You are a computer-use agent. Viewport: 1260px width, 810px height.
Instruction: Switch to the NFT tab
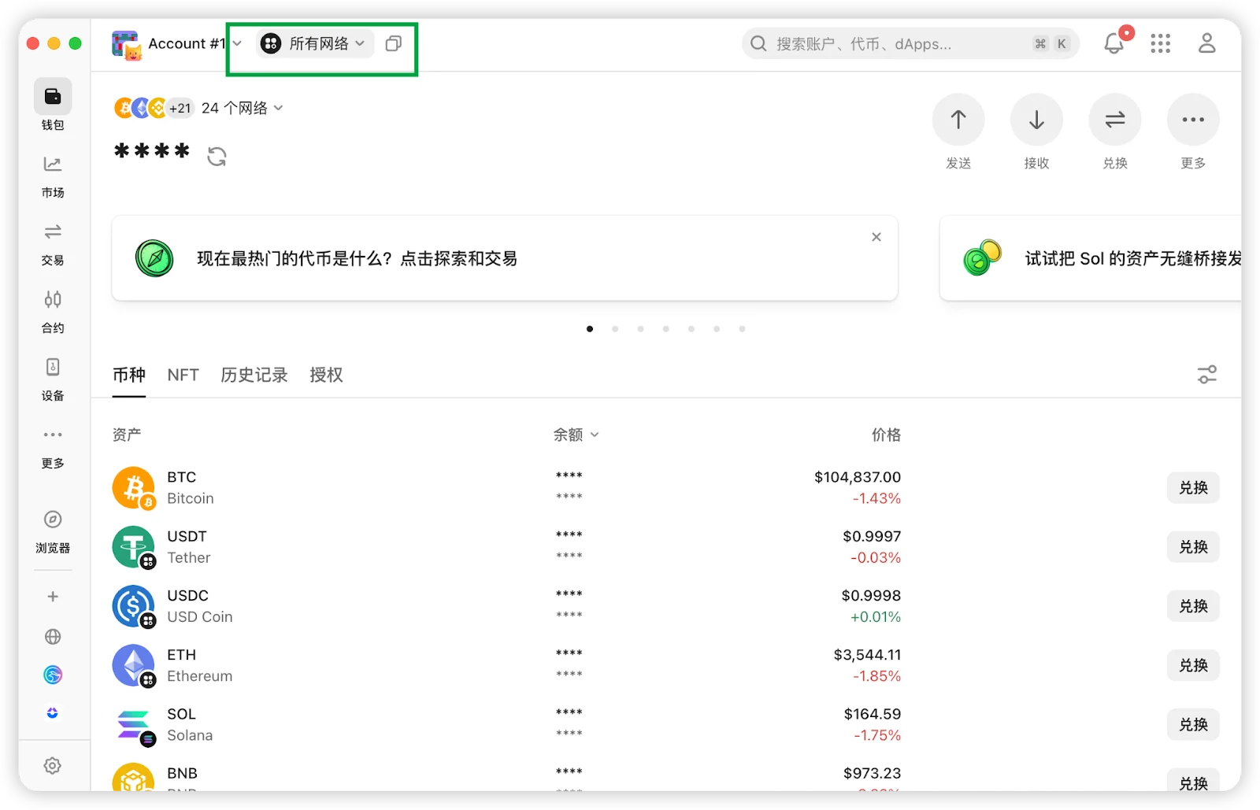tap(183, 375)
